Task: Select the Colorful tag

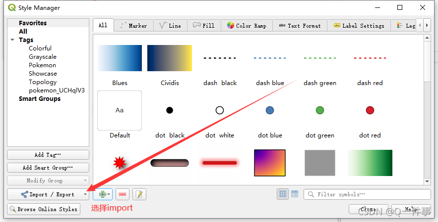Action: pos(40,48)
